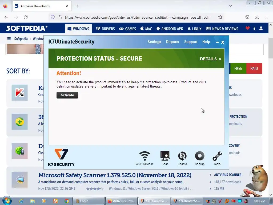Open Settings in K7UltimateSecurity
Image resolution: width=273 pixels, height=205 pixels.
[x=154, y=42]
